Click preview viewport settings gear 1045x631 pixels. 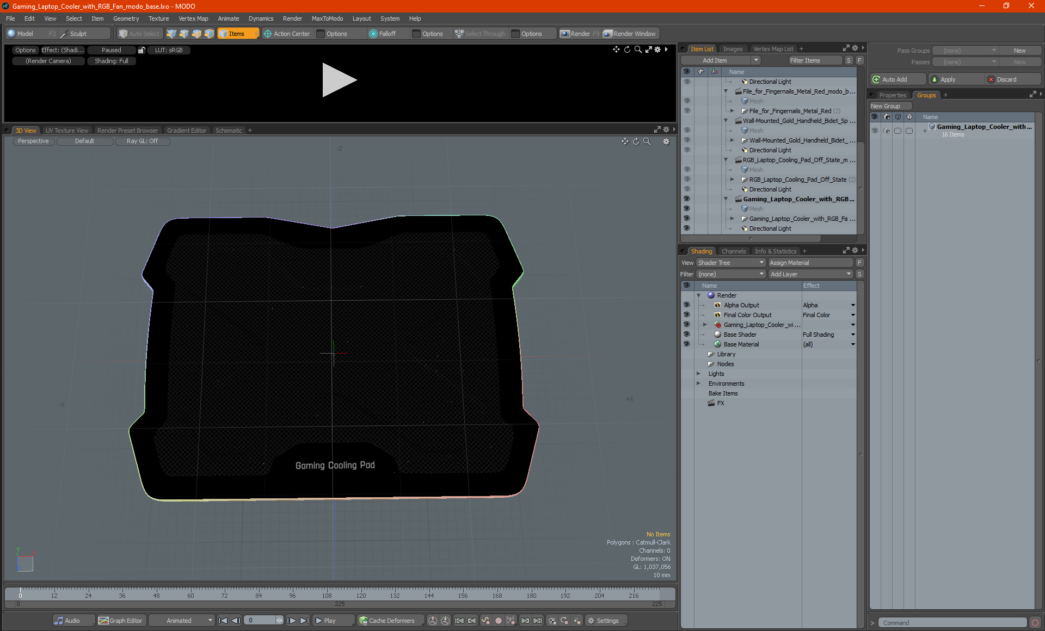coord(657,50)
